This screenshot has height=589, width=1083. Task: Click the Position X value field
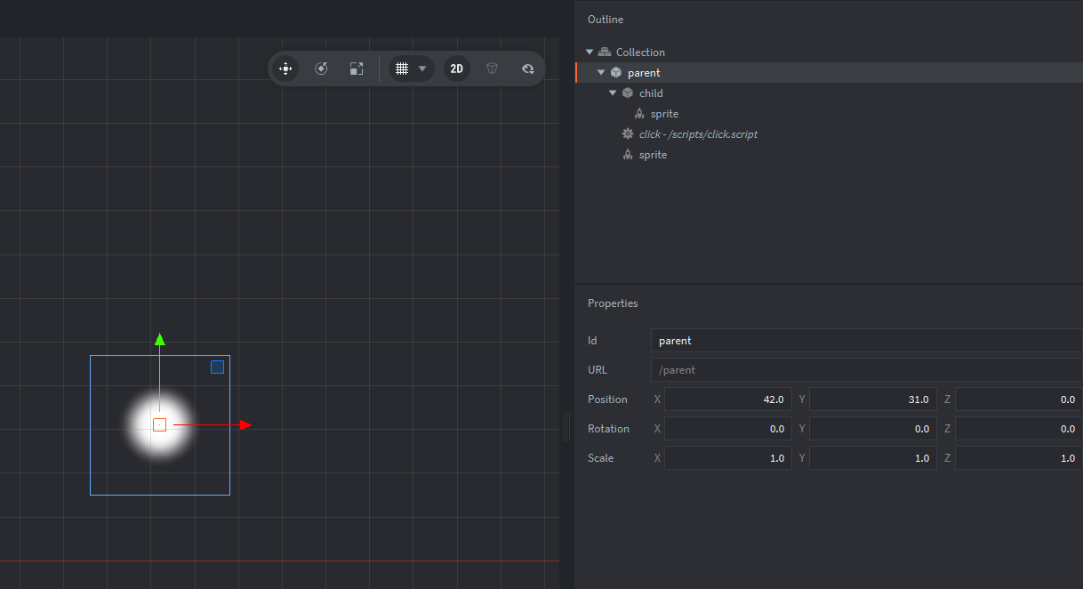tap(727, 399)
